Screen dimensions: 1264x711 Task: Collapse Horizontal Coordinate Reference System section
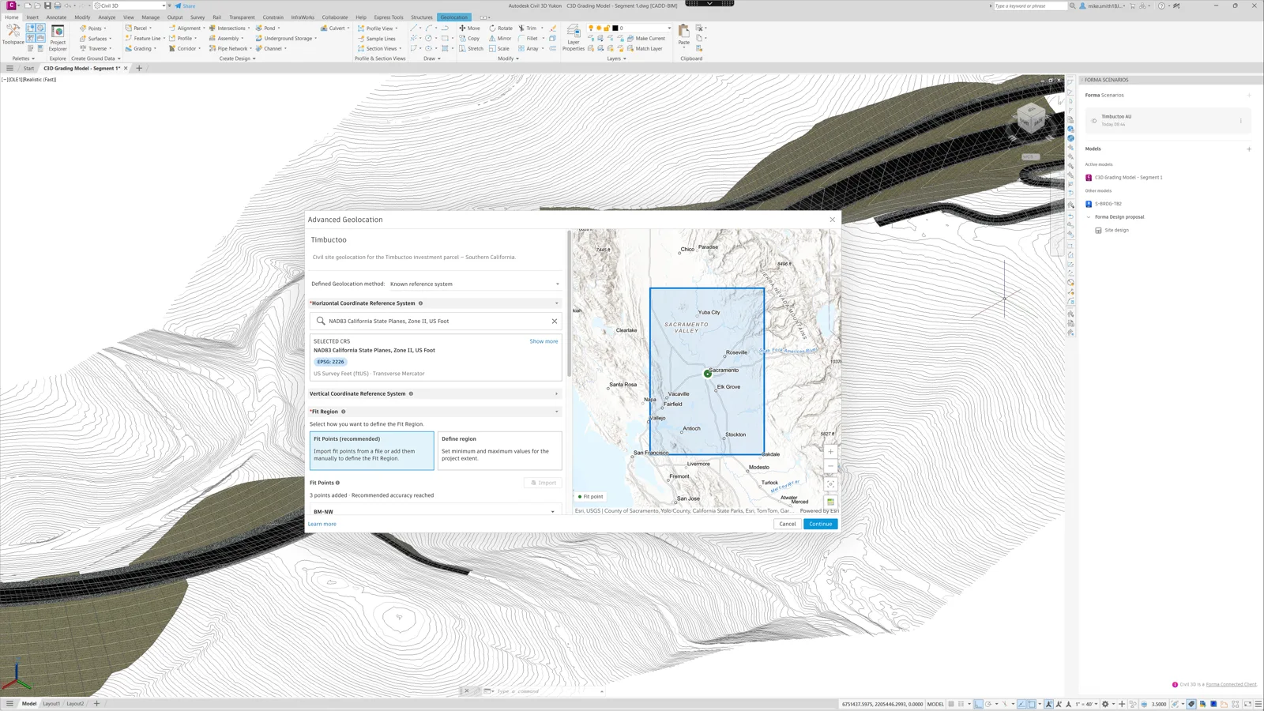click(x=556, y=303)
